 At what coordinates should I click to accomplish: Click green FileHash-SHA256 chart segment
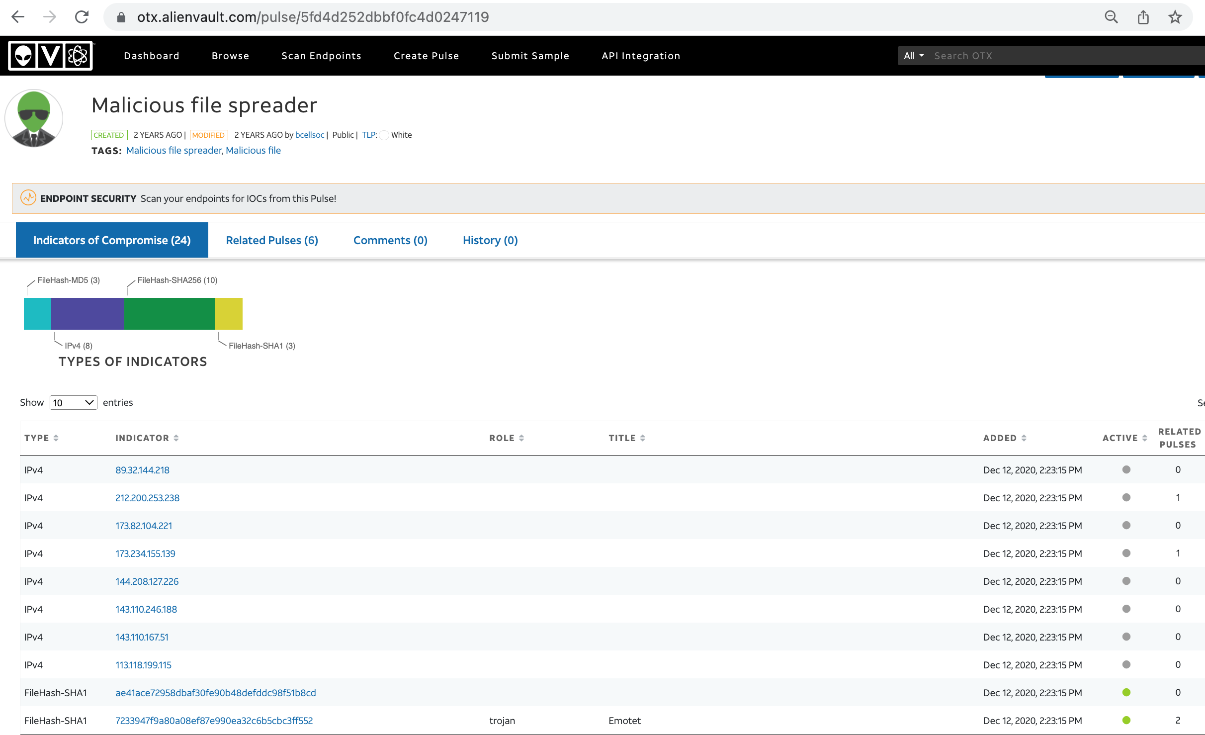(170, 313)
